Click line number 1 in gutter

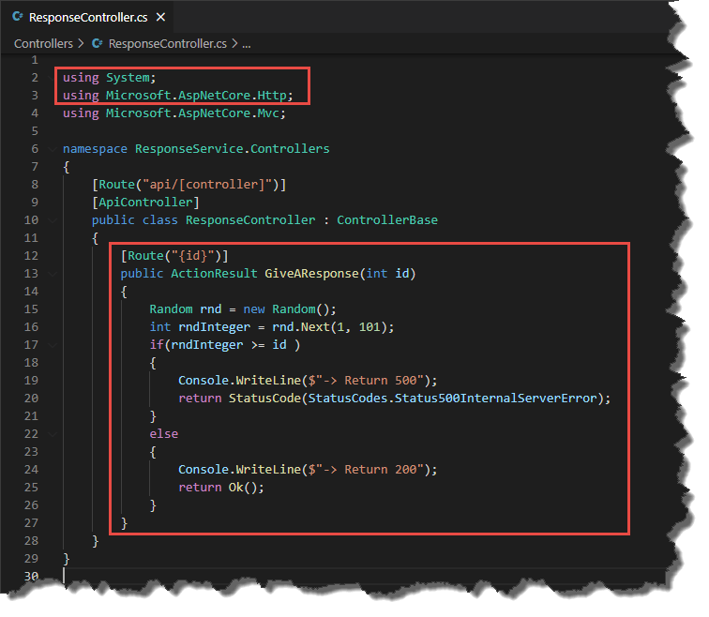pyautogui.click(x=35, y=60)
